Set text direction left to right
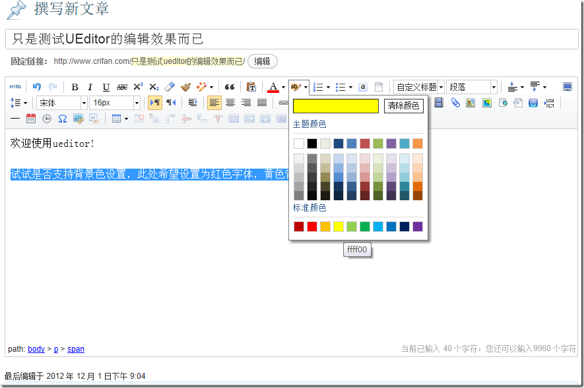584x388 pixels. (155, 103)
